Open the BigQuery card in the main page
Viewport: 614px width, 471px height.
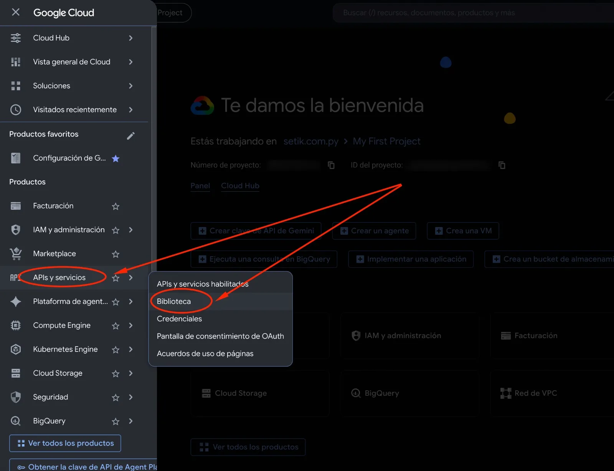pyautogui.click(x=409, y=393)
